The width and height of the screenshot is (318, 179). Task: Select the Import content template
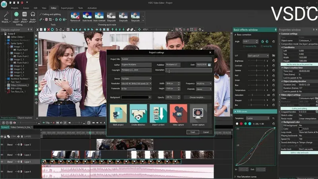pos(158,115)
